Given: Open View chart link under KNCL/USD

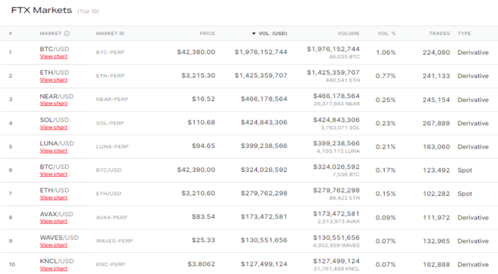Looking at the screenshot, I should coord(53,269).
